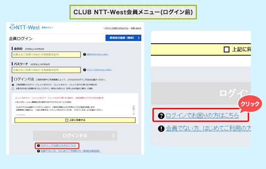Click the ログインする button
Screen dimensions: 266x169
(x=75, y=136)
